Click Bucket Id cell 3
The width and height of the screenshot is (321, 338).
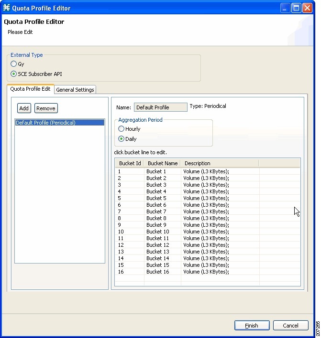(x=130, y=185)
